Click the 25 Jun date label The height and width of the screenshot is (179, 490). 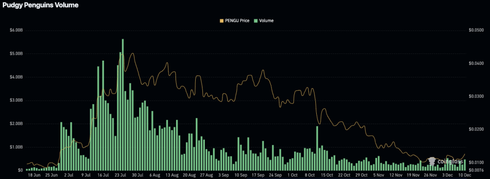pos(52,175)
